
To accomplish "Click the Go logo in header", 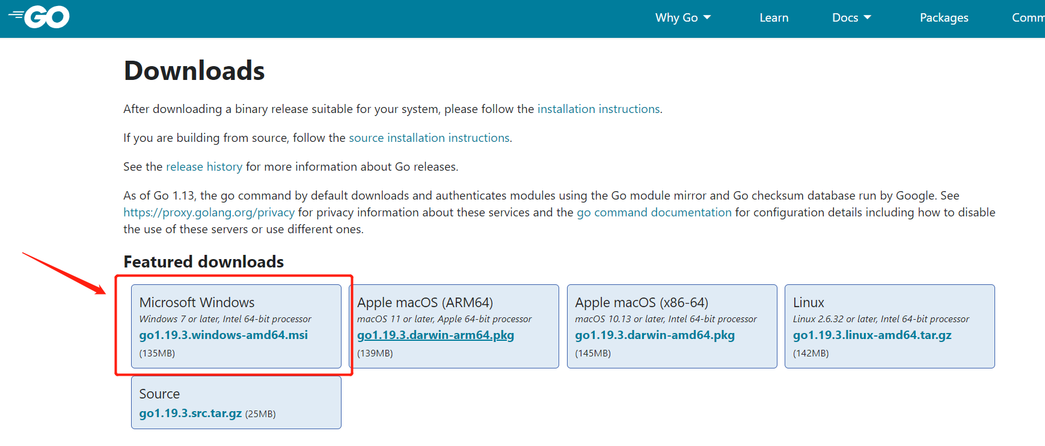I will pos(39,17).
